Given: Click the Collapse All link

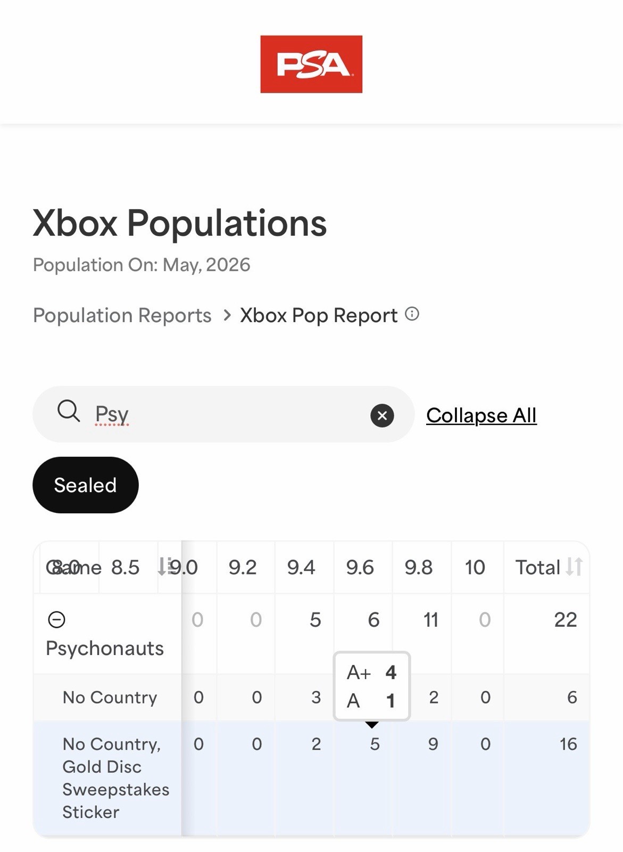Looking at the screenshot, I should click(x=481, y=415).
